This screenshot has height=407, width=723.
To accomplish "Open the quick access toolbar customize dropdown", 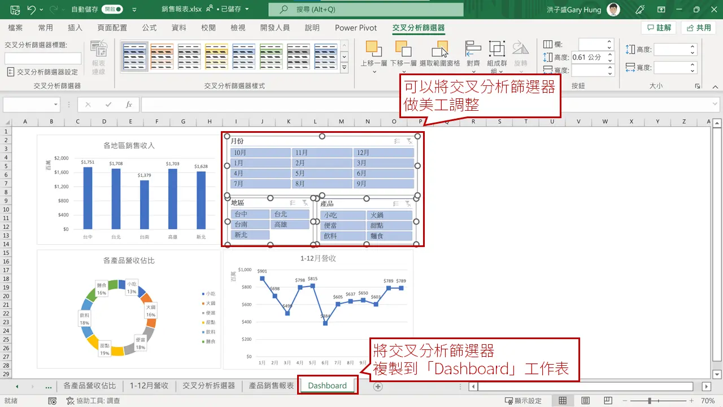I will click(x=134, y=10).
